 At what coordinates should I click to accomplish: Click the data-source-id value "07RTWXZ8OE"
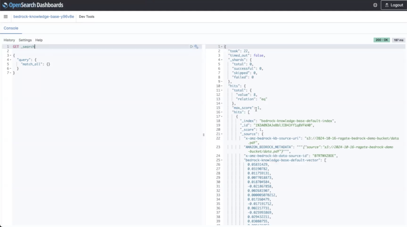coord(324,156)
